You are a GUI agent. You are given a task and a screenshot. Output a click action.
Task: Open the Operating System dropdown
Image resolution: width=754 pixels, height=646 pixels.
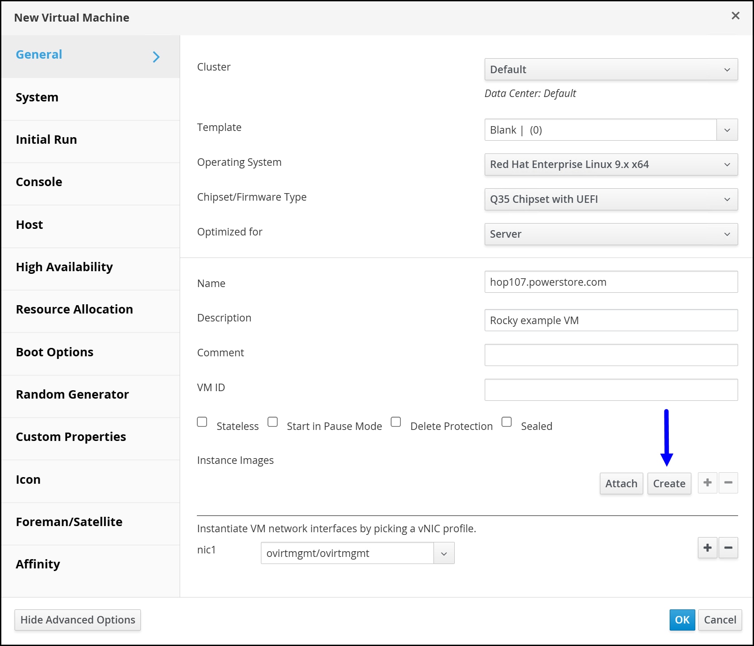click(x=611, y=164)
